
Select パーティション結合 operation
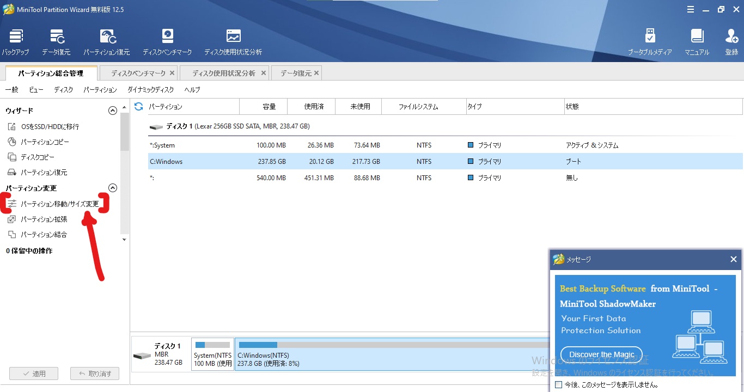click(x=37, y=234)
